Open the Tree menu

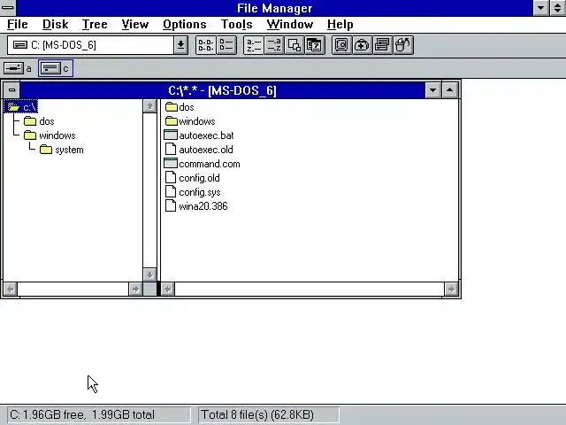[x=95, y=24]
